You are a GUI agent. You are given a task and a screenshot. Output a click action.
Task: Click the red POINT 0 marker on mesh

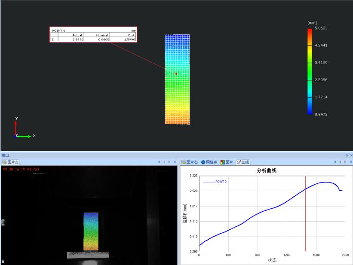(x=176, y=73)
